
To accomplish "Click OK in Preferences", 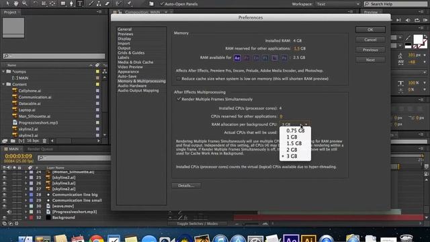I will coord(370,30).
